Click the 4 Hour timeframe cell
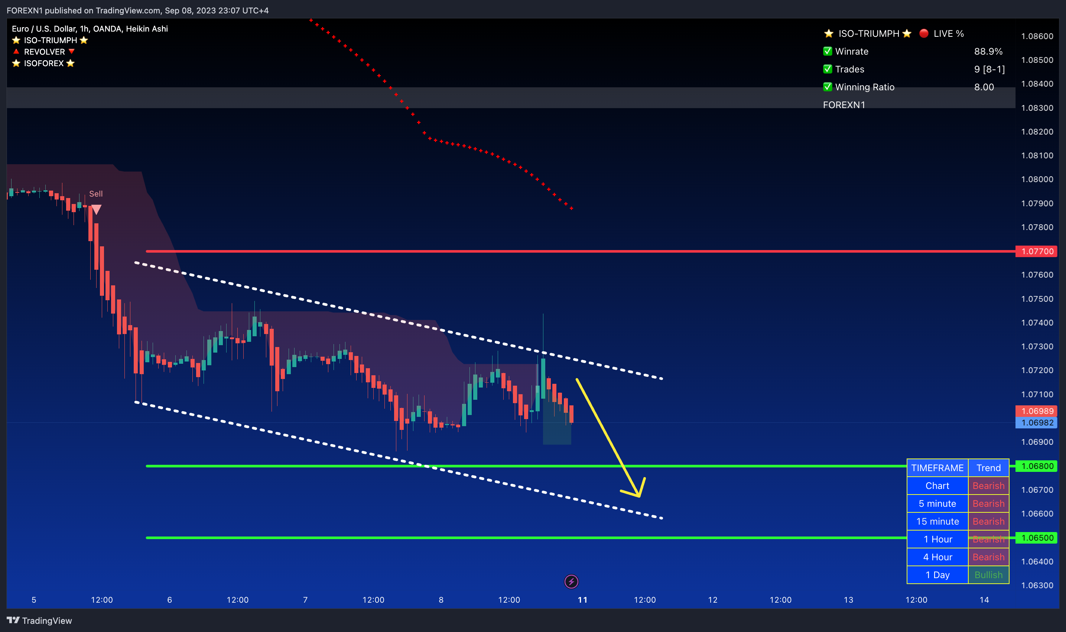Screen dimensions: 1066x632 coord(937,557)
